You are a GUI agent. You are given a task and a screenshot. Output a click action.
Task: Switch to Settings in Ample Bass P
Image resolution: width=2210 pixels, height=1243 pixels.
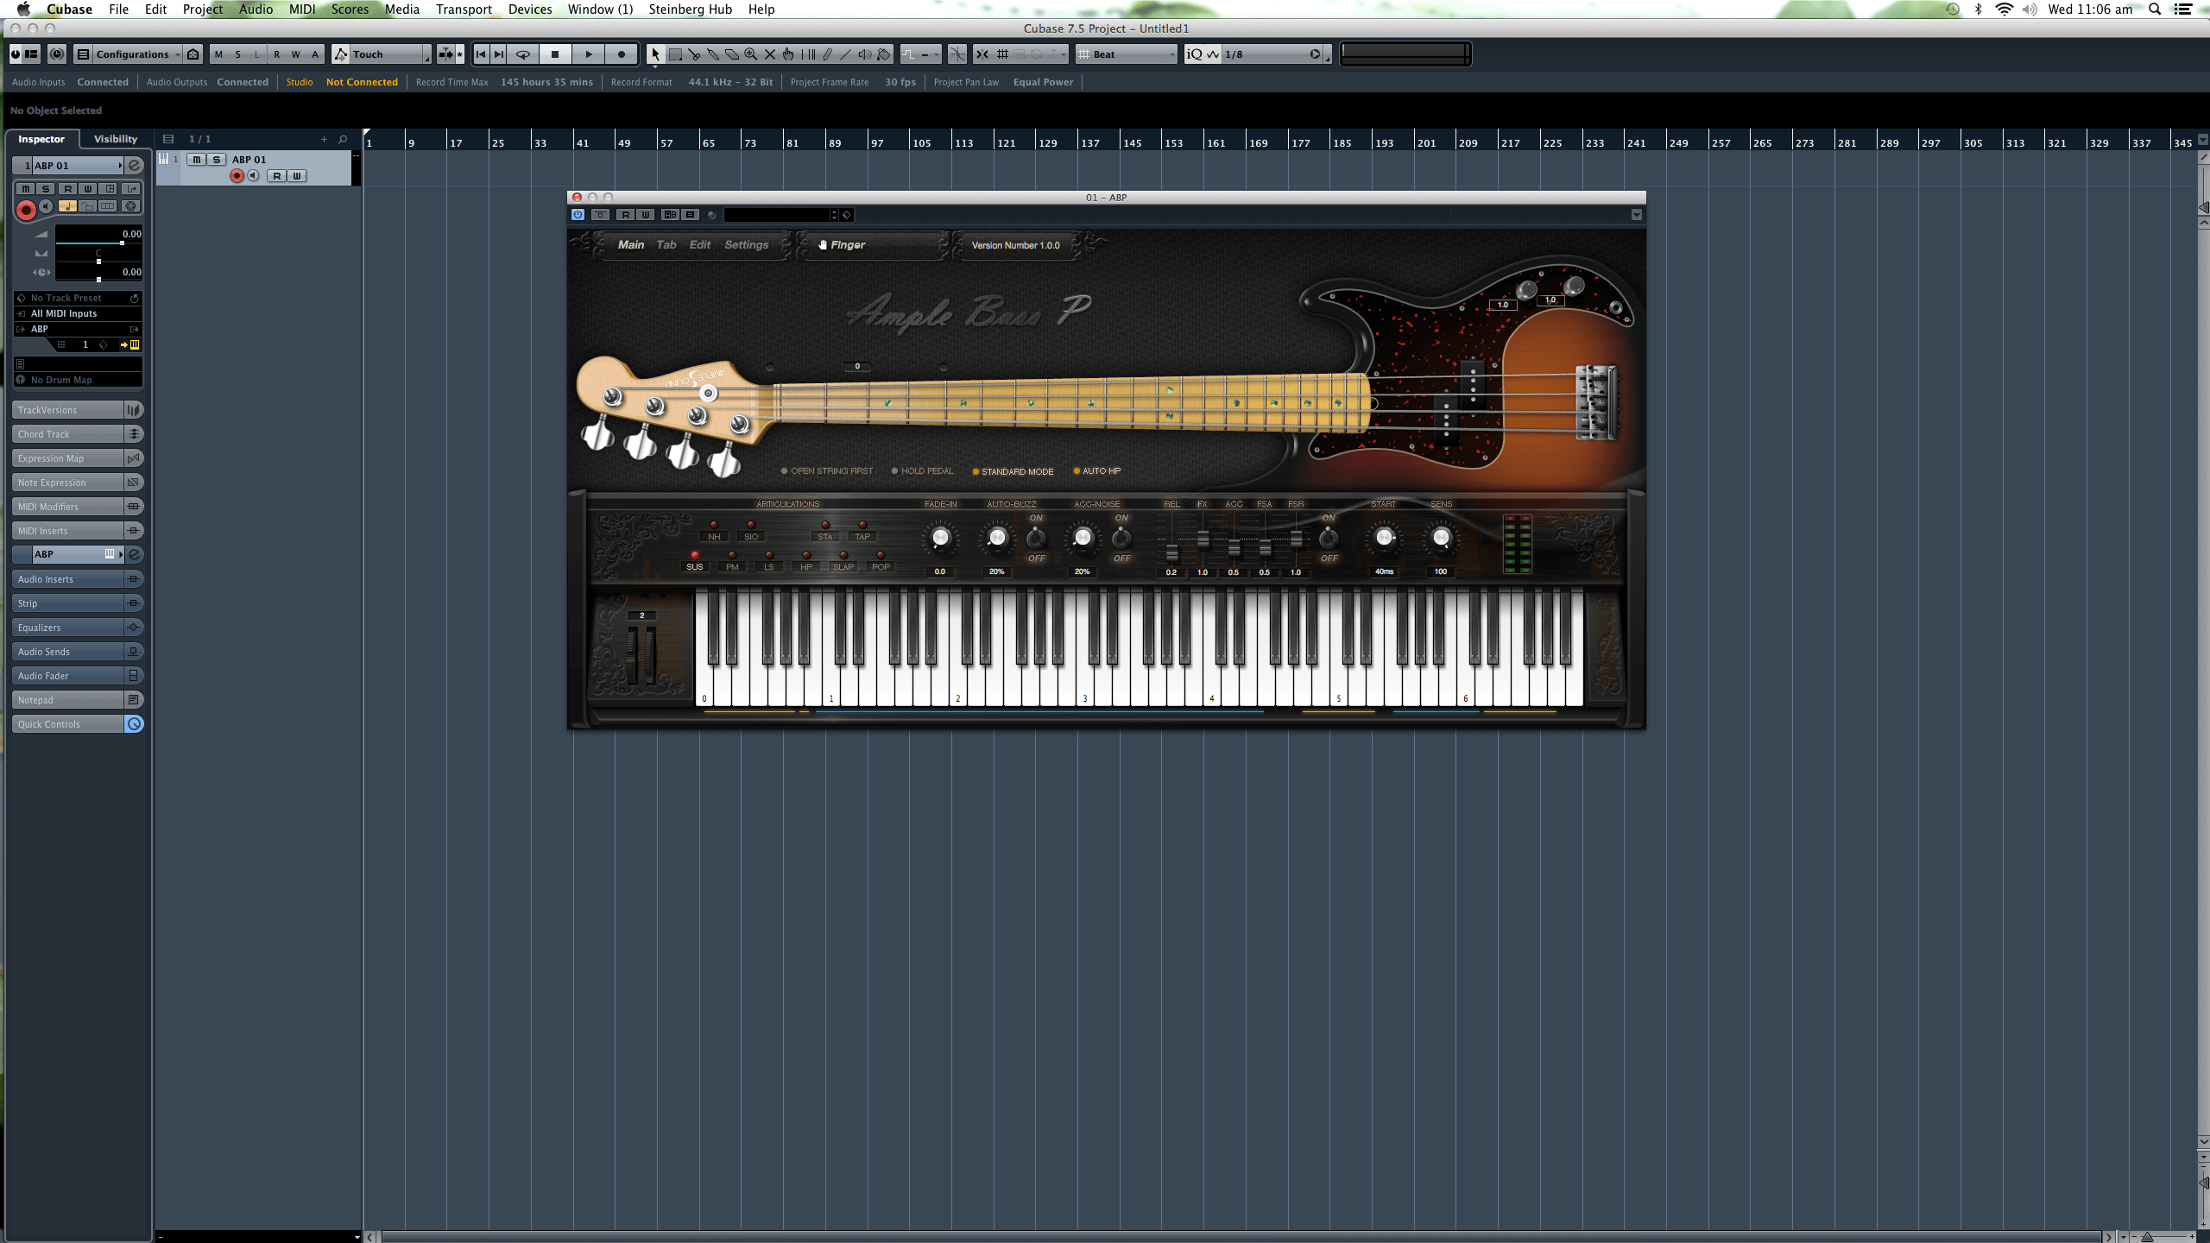(x=746, y=244)
